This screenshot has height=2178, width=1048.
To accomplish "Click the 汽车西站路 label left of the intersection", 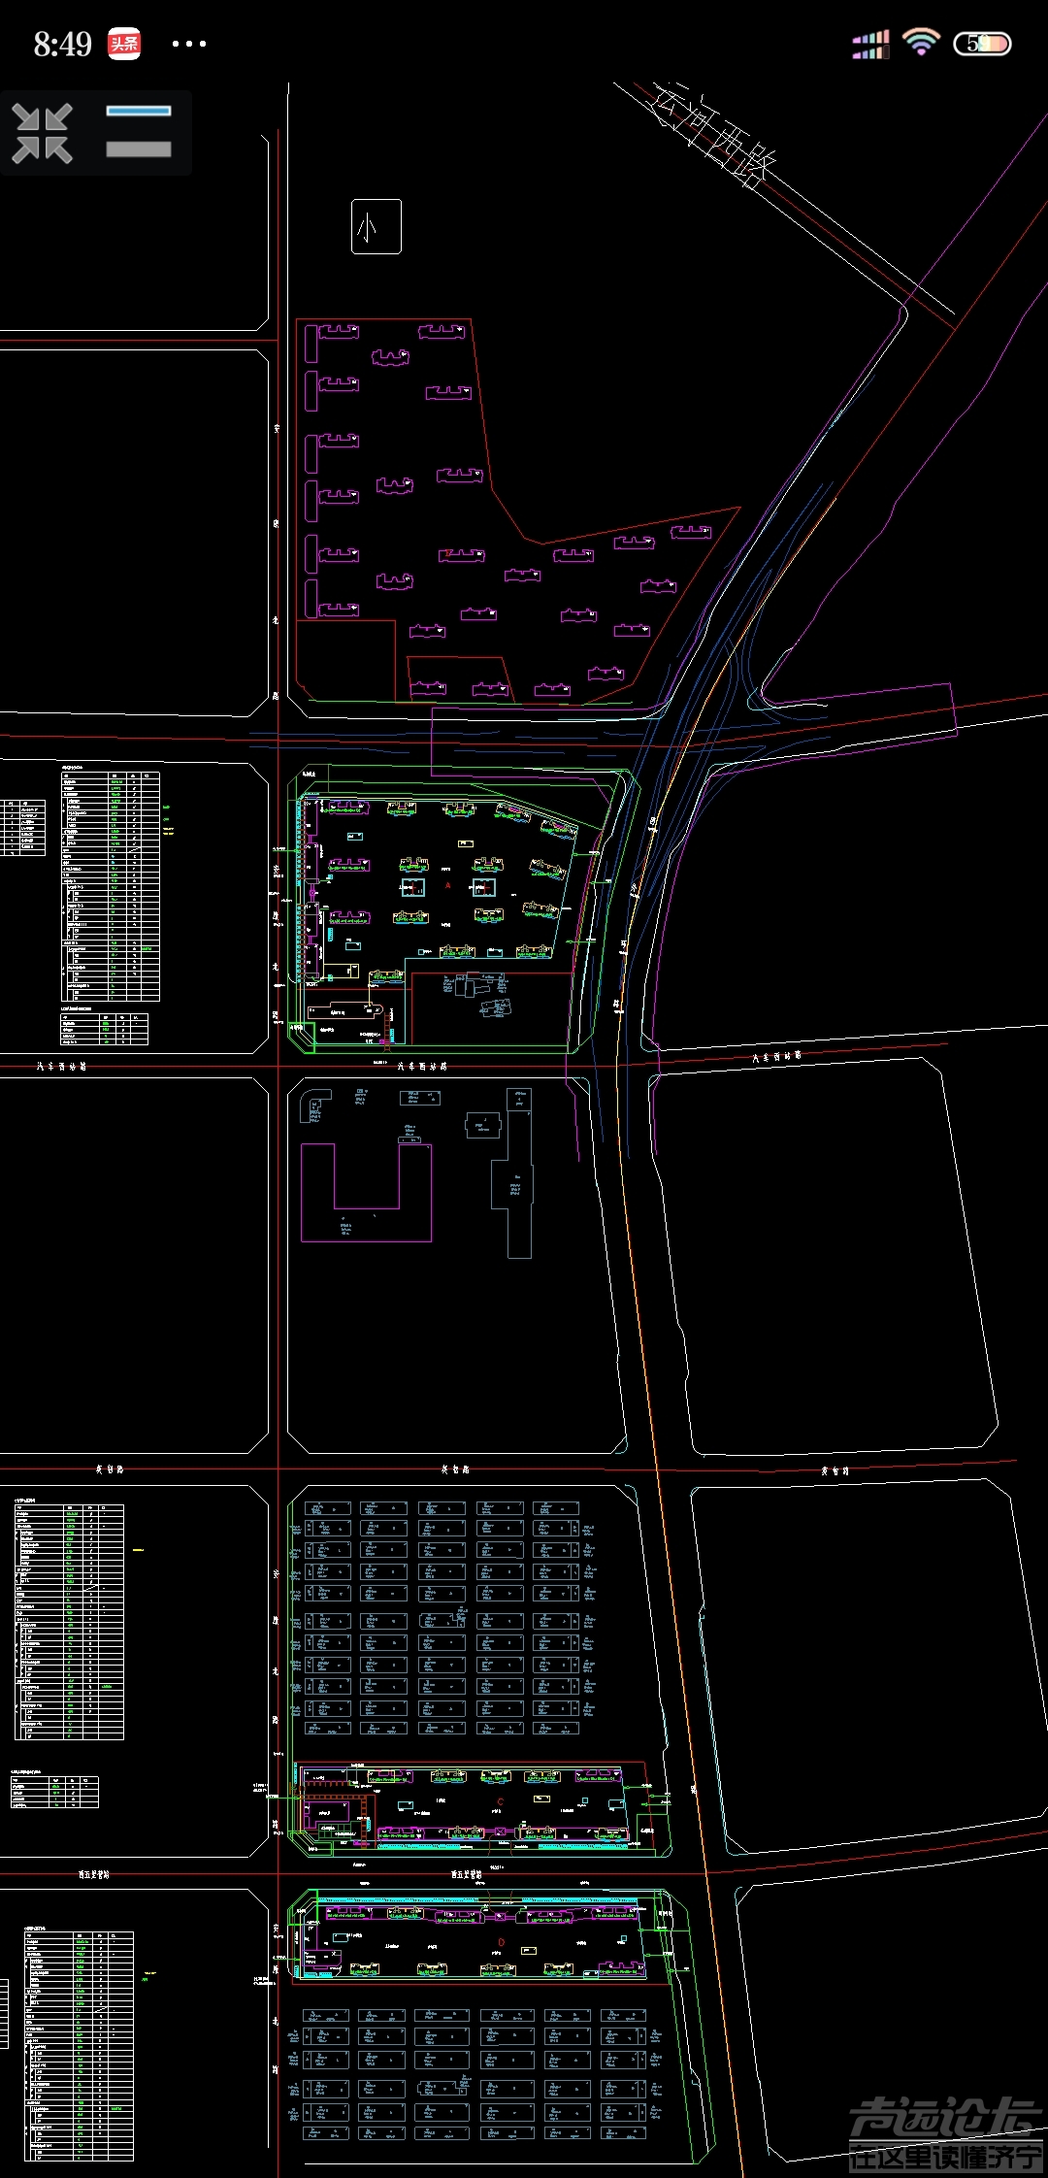I will point(62,1066).
